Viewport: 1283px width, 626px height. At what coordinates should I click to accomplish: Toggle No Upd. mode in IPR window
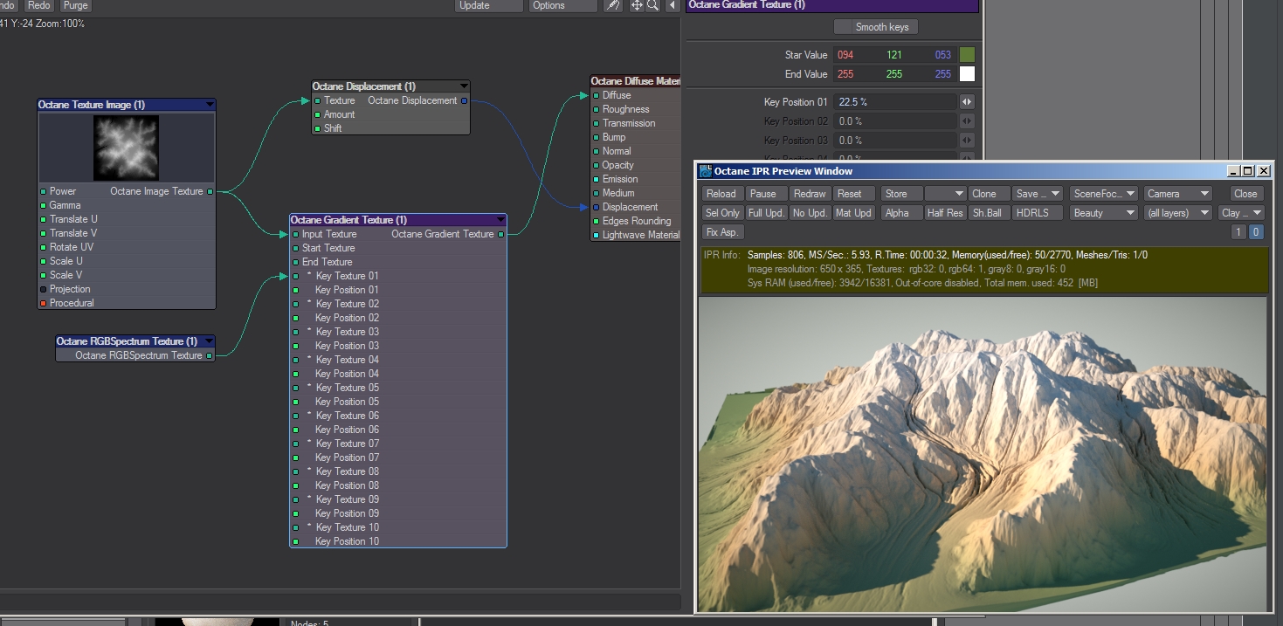[x=810, y=213]
